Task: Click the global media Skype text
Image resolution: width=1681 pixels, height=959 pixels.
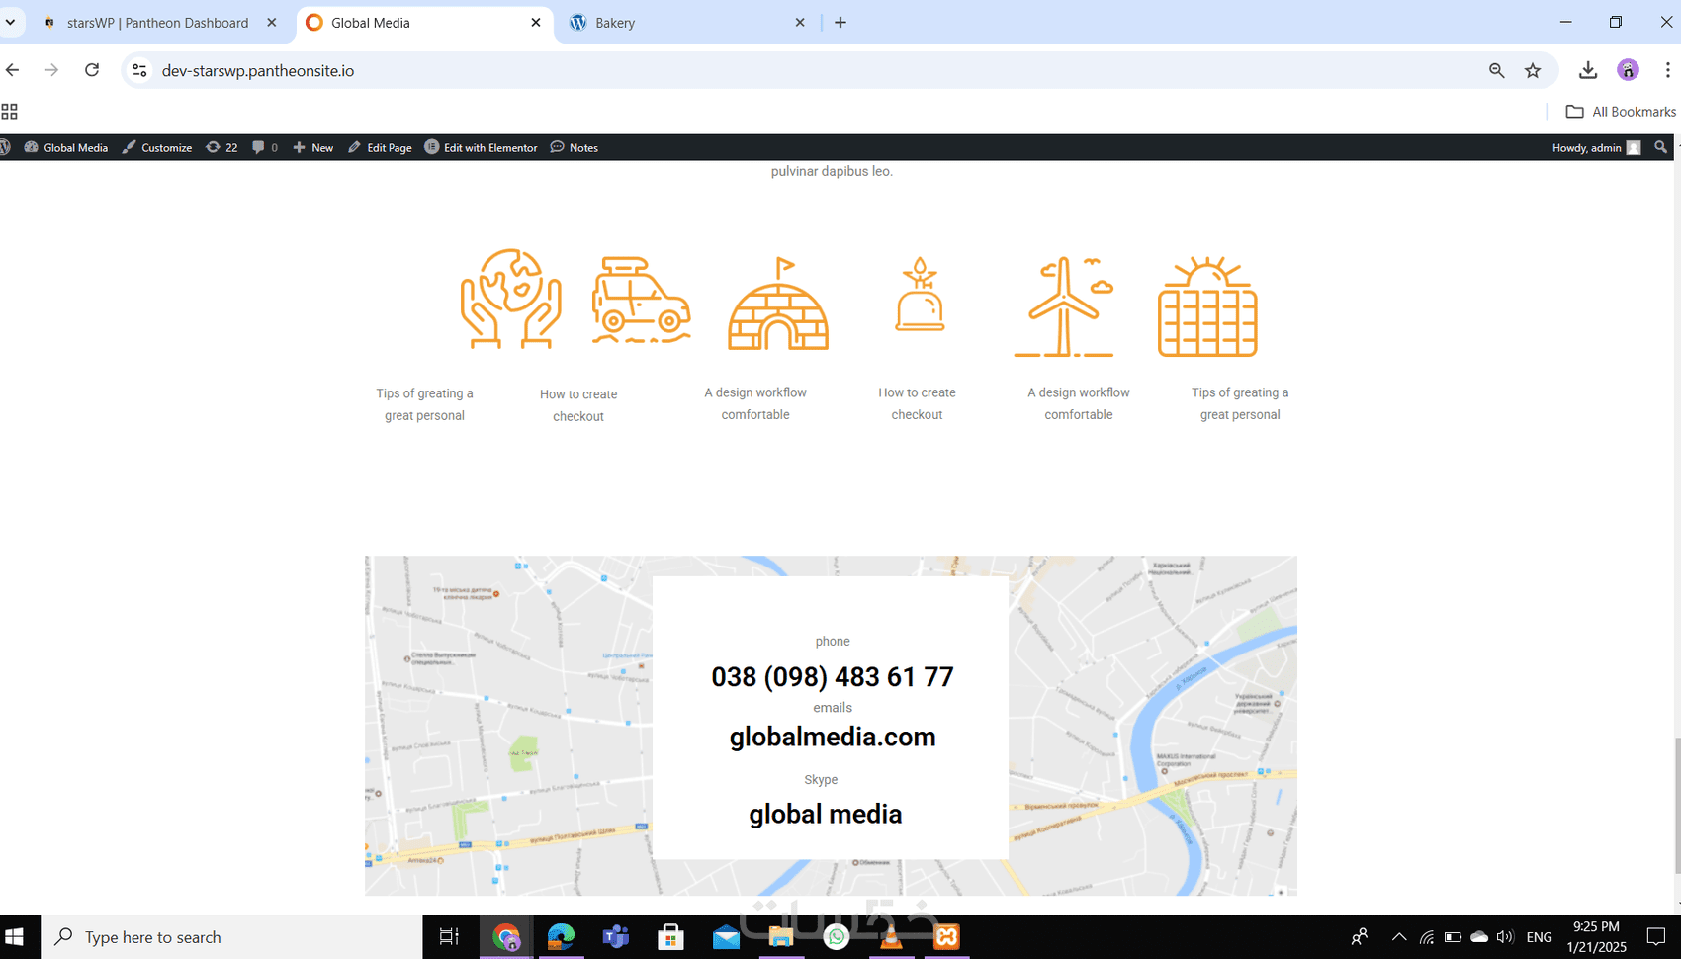Action: click(x=826, y=814)
